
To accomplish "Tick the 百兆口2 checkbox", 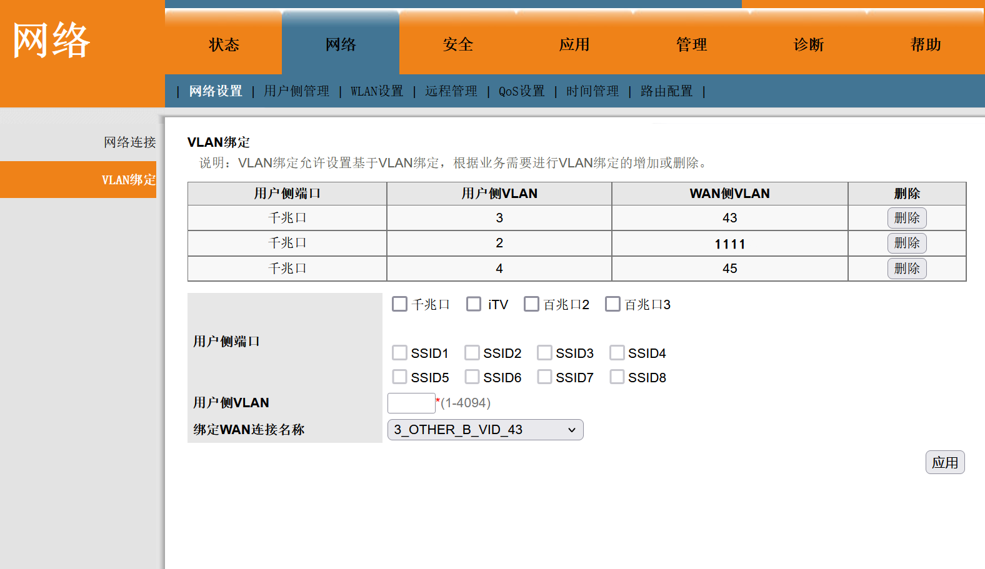I will [x=532, y=304].
